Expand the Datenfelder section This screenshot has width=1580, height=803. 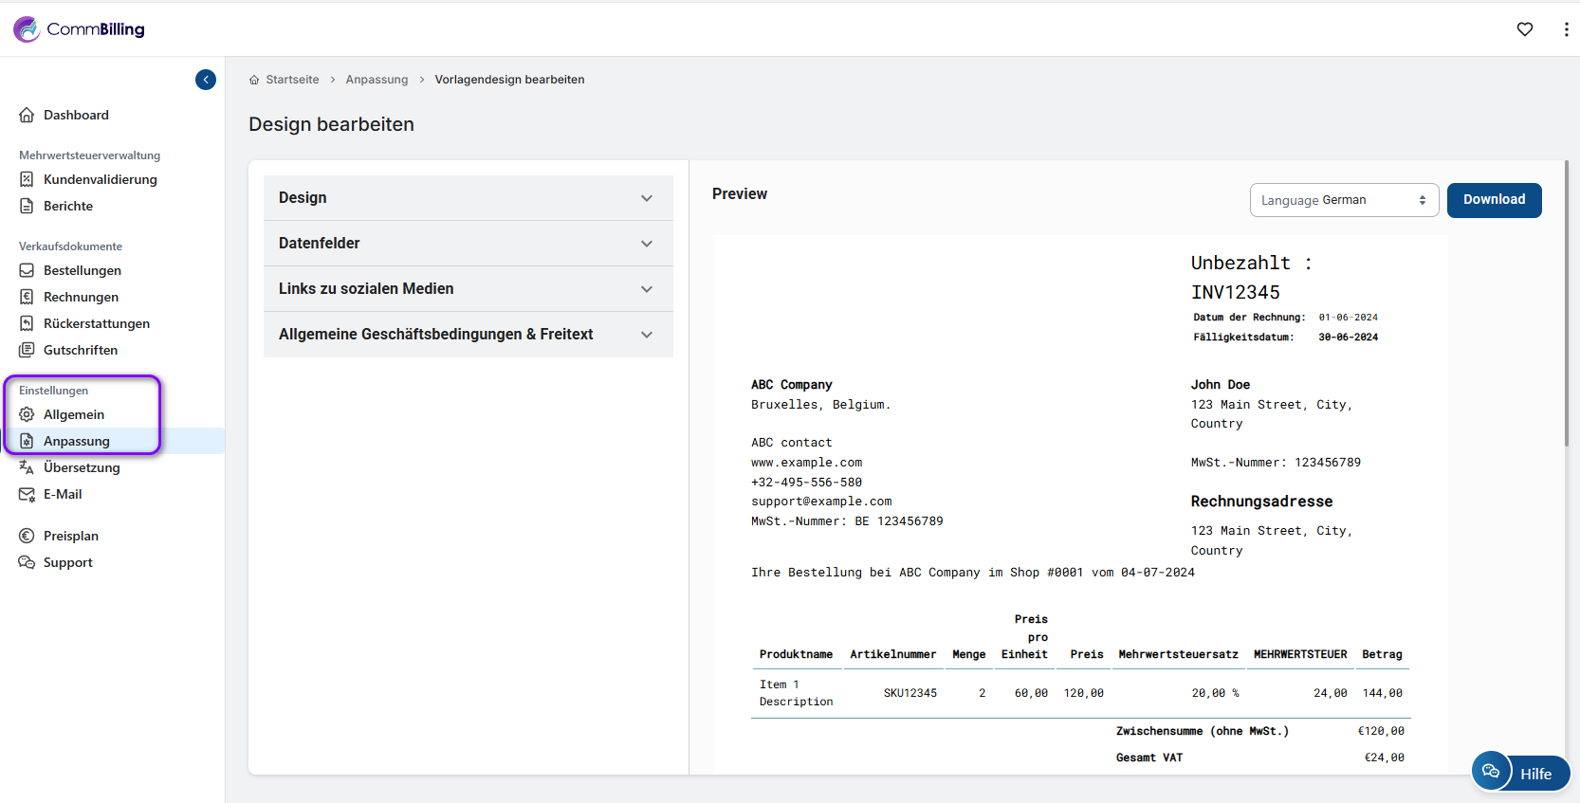click(468, 244)
